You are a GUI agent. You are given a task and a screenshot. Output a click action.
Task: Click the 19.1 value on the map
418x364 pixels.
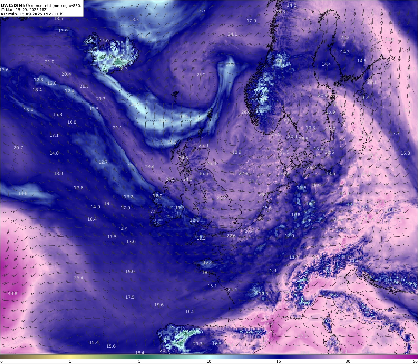[x=108, y=203]
